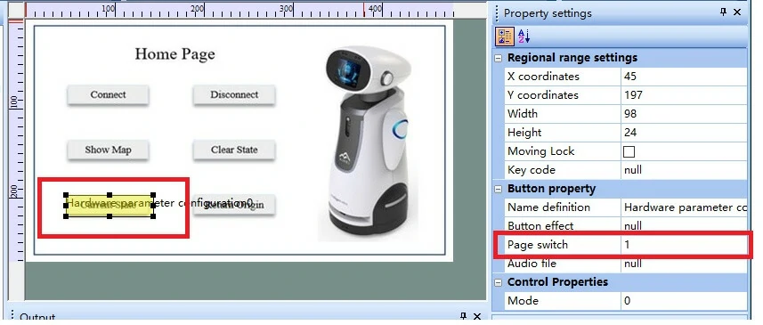Screen dimensions: 763x325
Task: Edit the Mode value 0
Action: [684, 301]
